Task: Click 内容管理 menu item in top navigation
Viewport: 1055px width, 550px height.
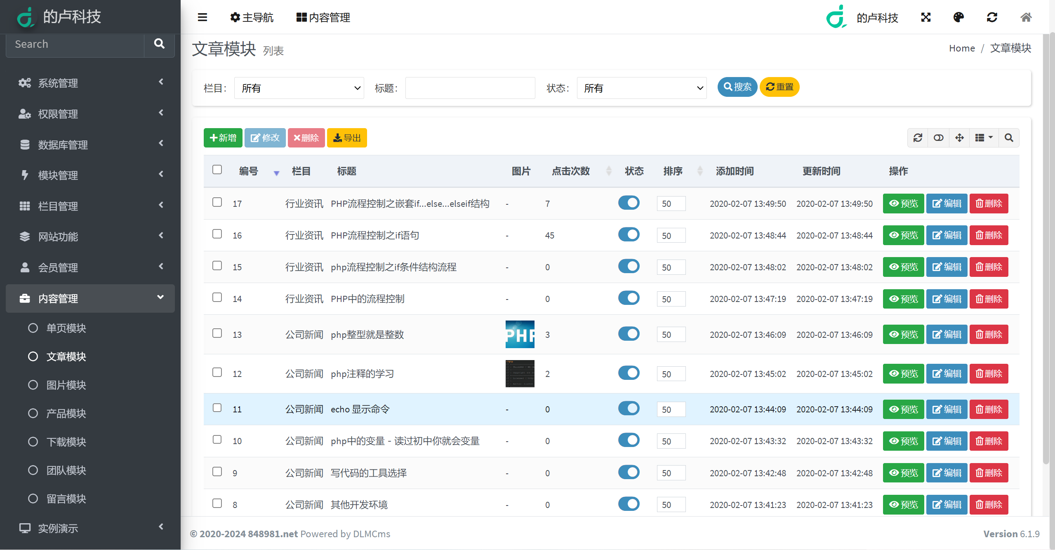Action: [322, 17]
